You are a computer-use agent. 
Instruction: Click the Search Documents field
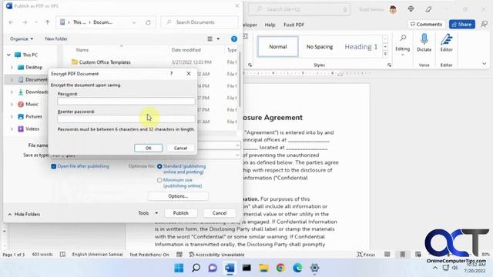[200, 22]
